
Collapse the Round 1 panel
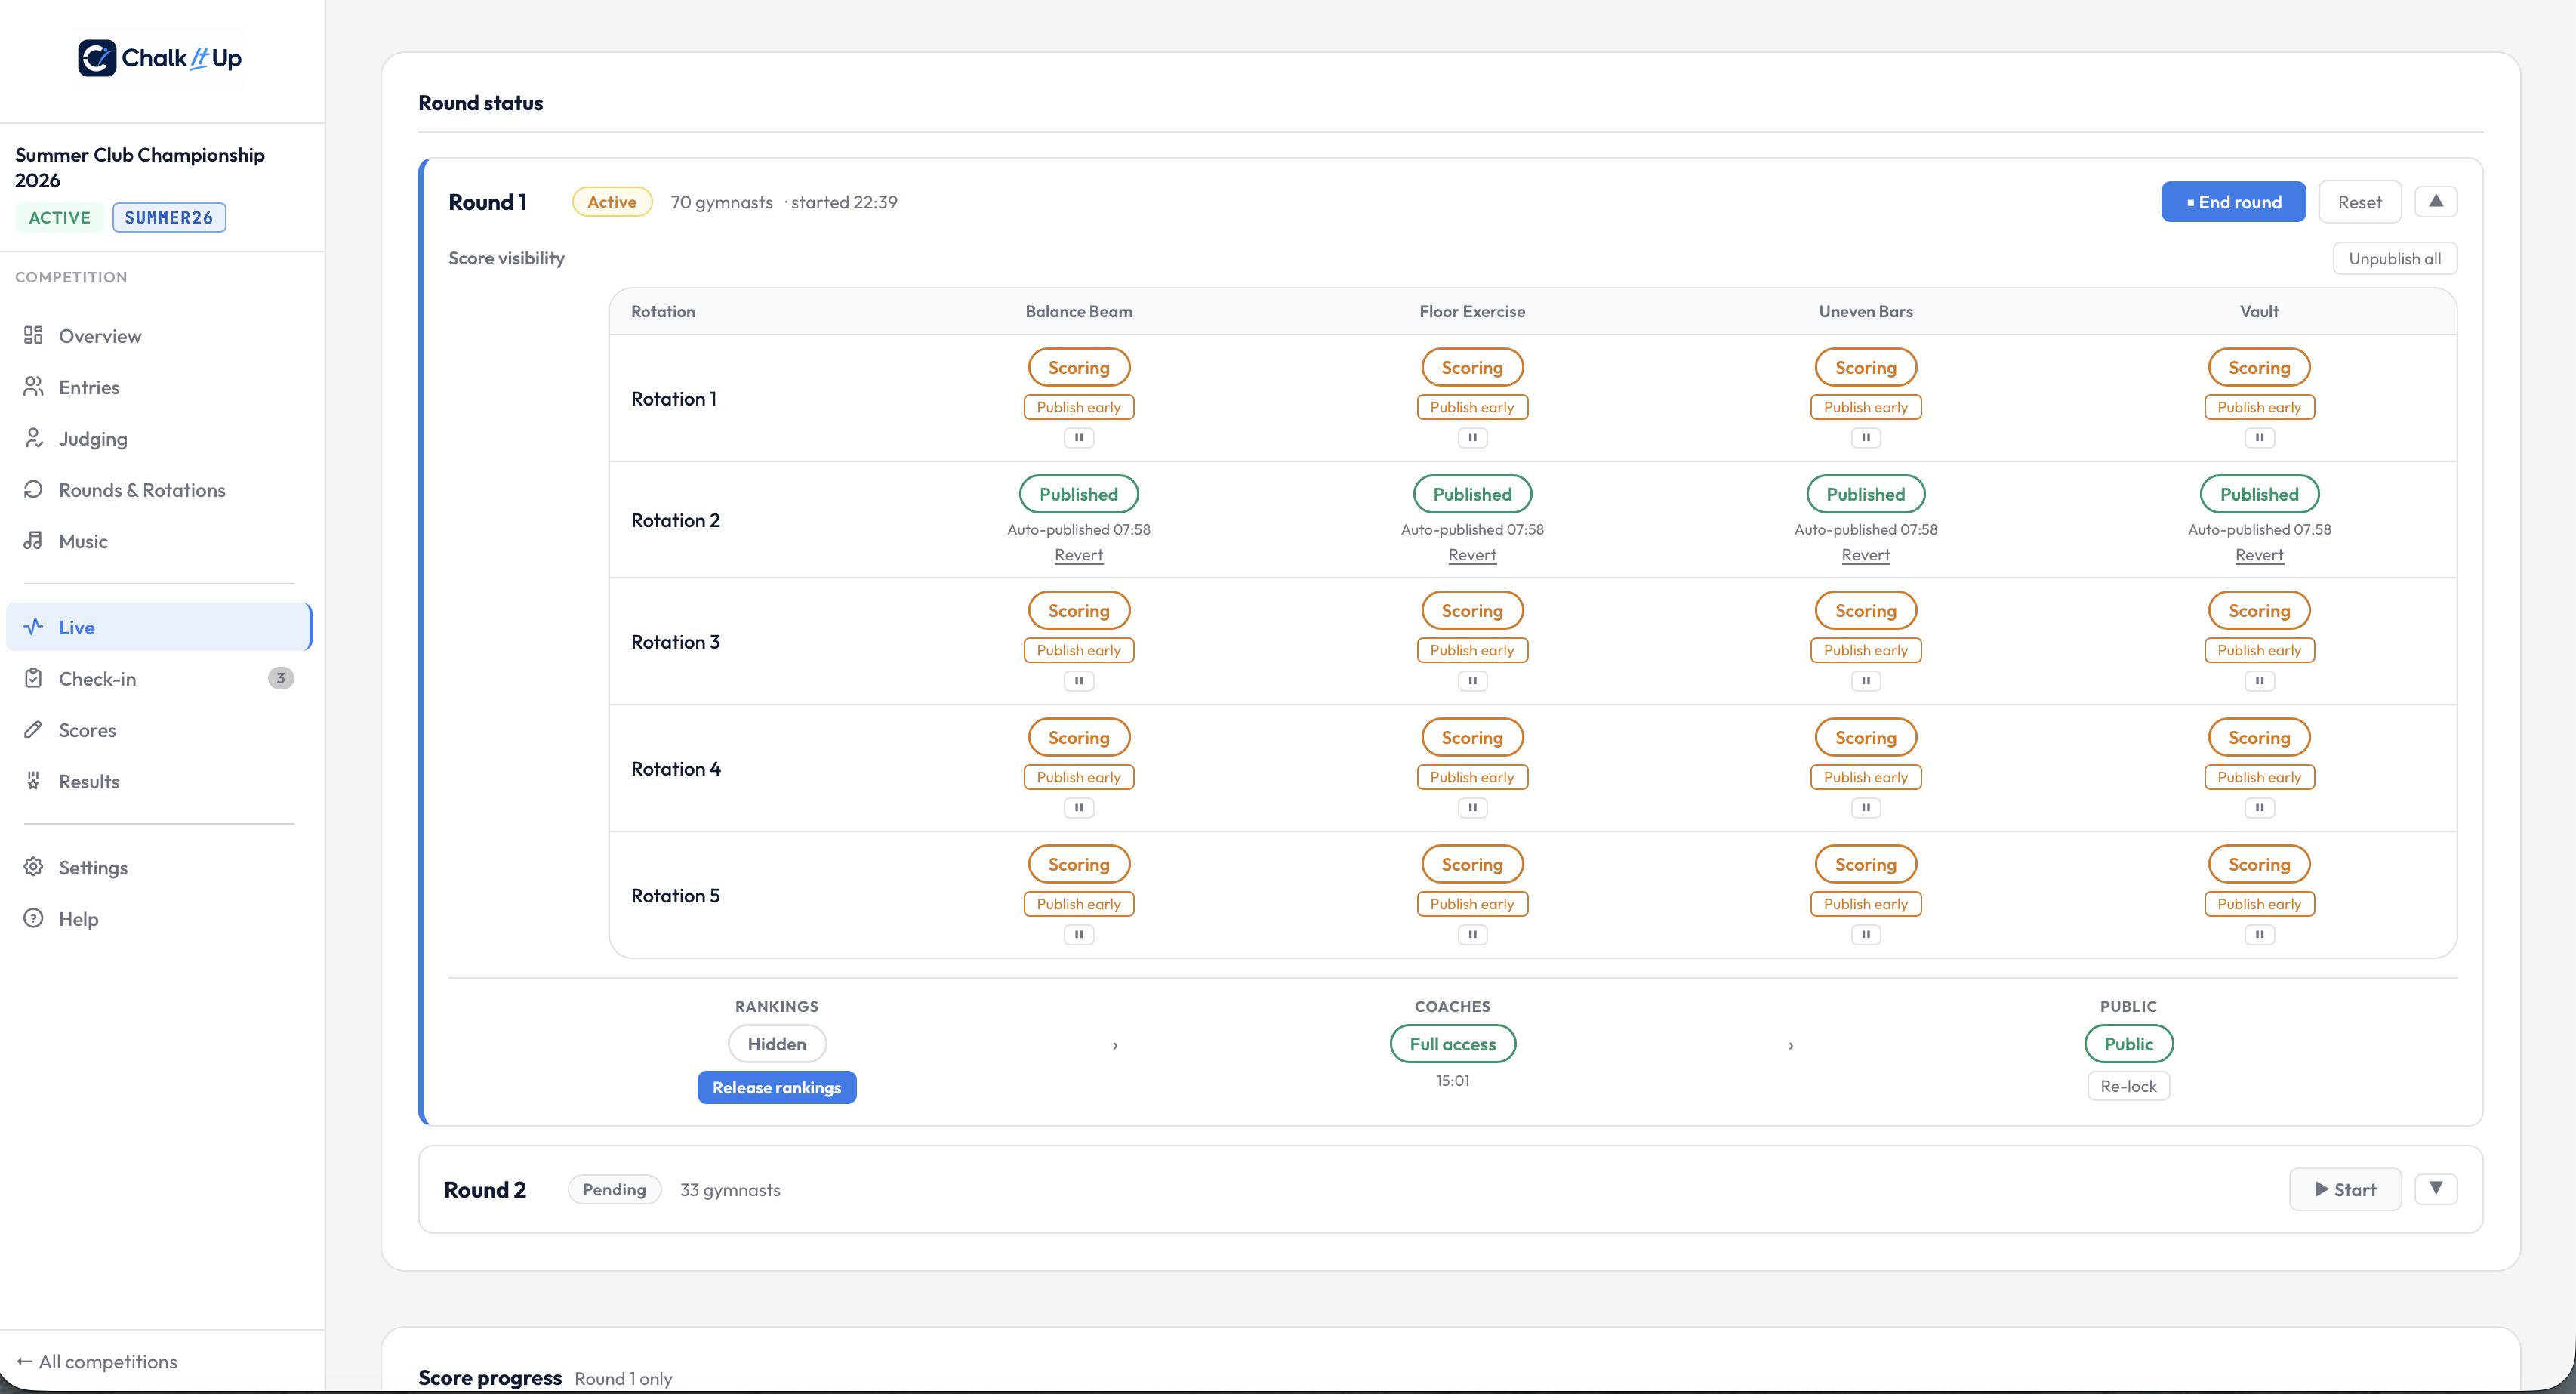(x=2436, y=201)
